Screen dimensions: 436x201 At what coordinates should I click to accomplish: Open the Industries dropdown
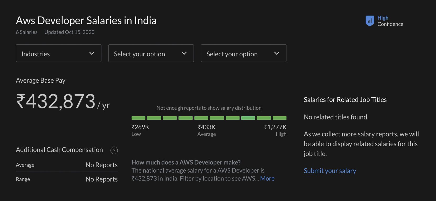pyautogui.click(x=59, y=53)
